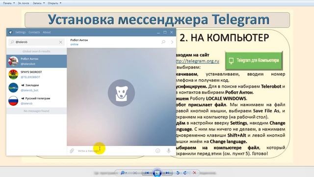This screenshot has height=177, width=314.
Task: Attach a file with the paperclip icon
Action: coord(72,151)
